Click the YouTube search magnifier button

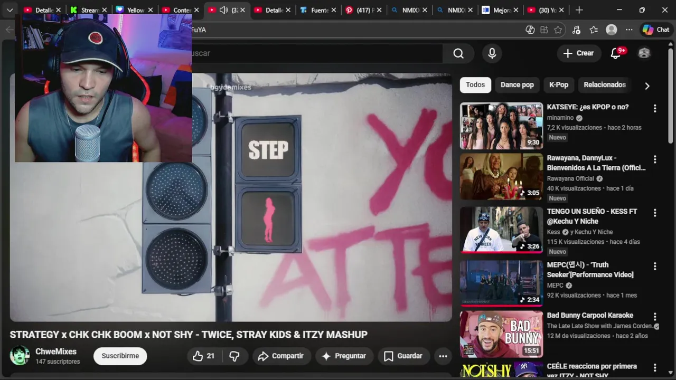click(458, 53)
